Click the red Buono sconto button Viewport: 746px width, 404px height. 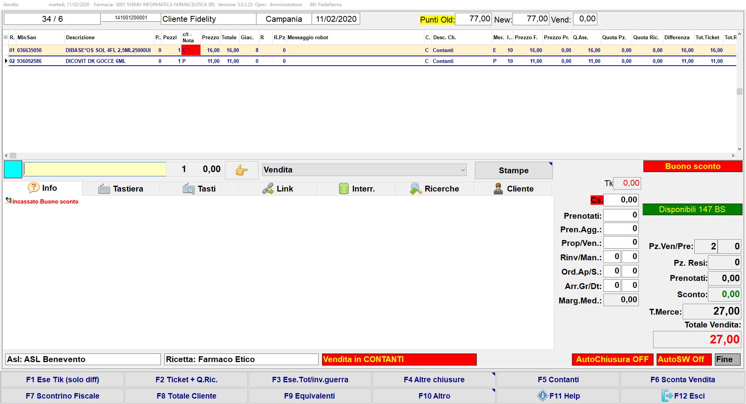(x=692, y=166)
